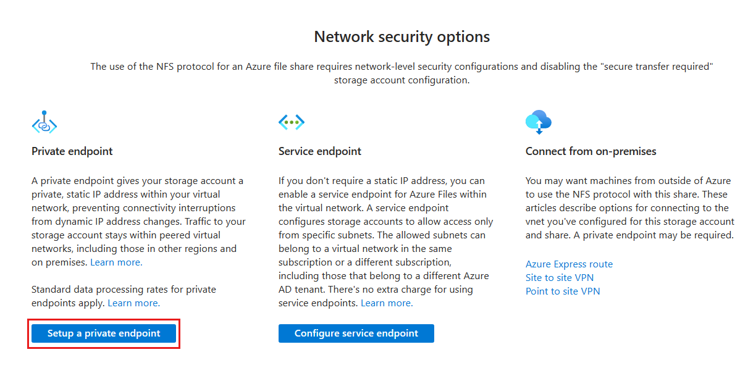This screenshot has height=381, width=748.
Task: Click Learn more about data processing rates
Action: (x=133, y=303)
